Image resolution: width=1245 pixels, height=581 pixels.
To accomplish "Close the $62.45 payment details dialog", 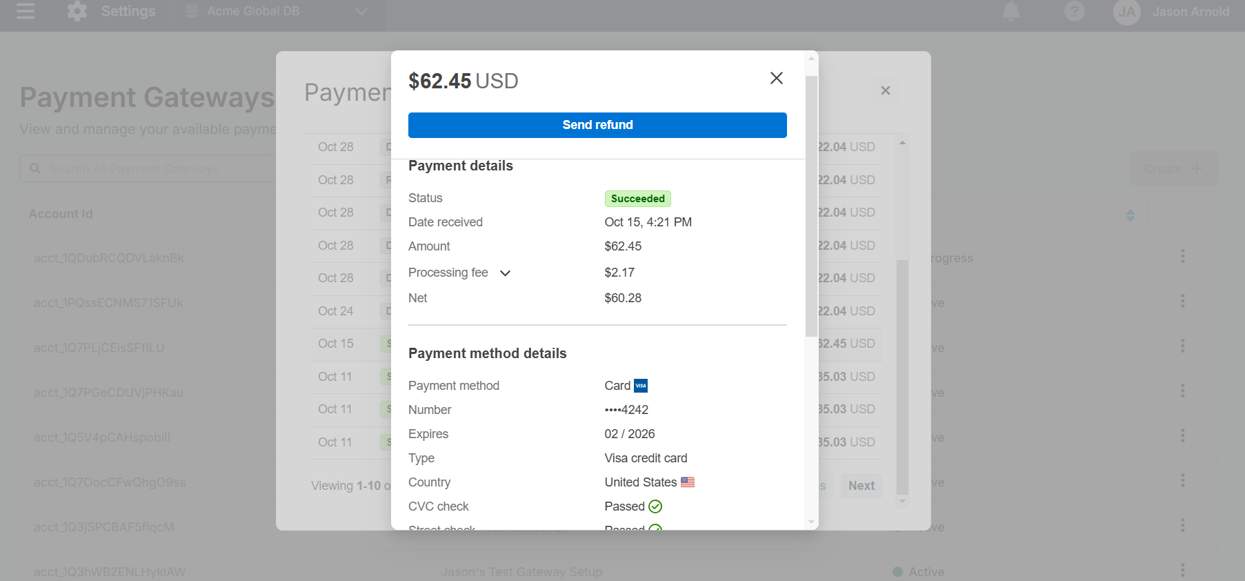I will pyautogui.click(x=776, y=79).
